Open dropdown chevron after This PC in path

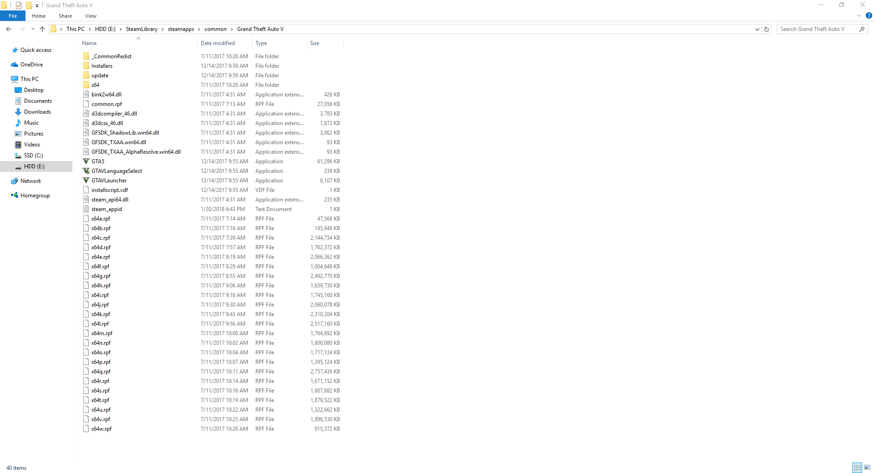pos(90,29)
